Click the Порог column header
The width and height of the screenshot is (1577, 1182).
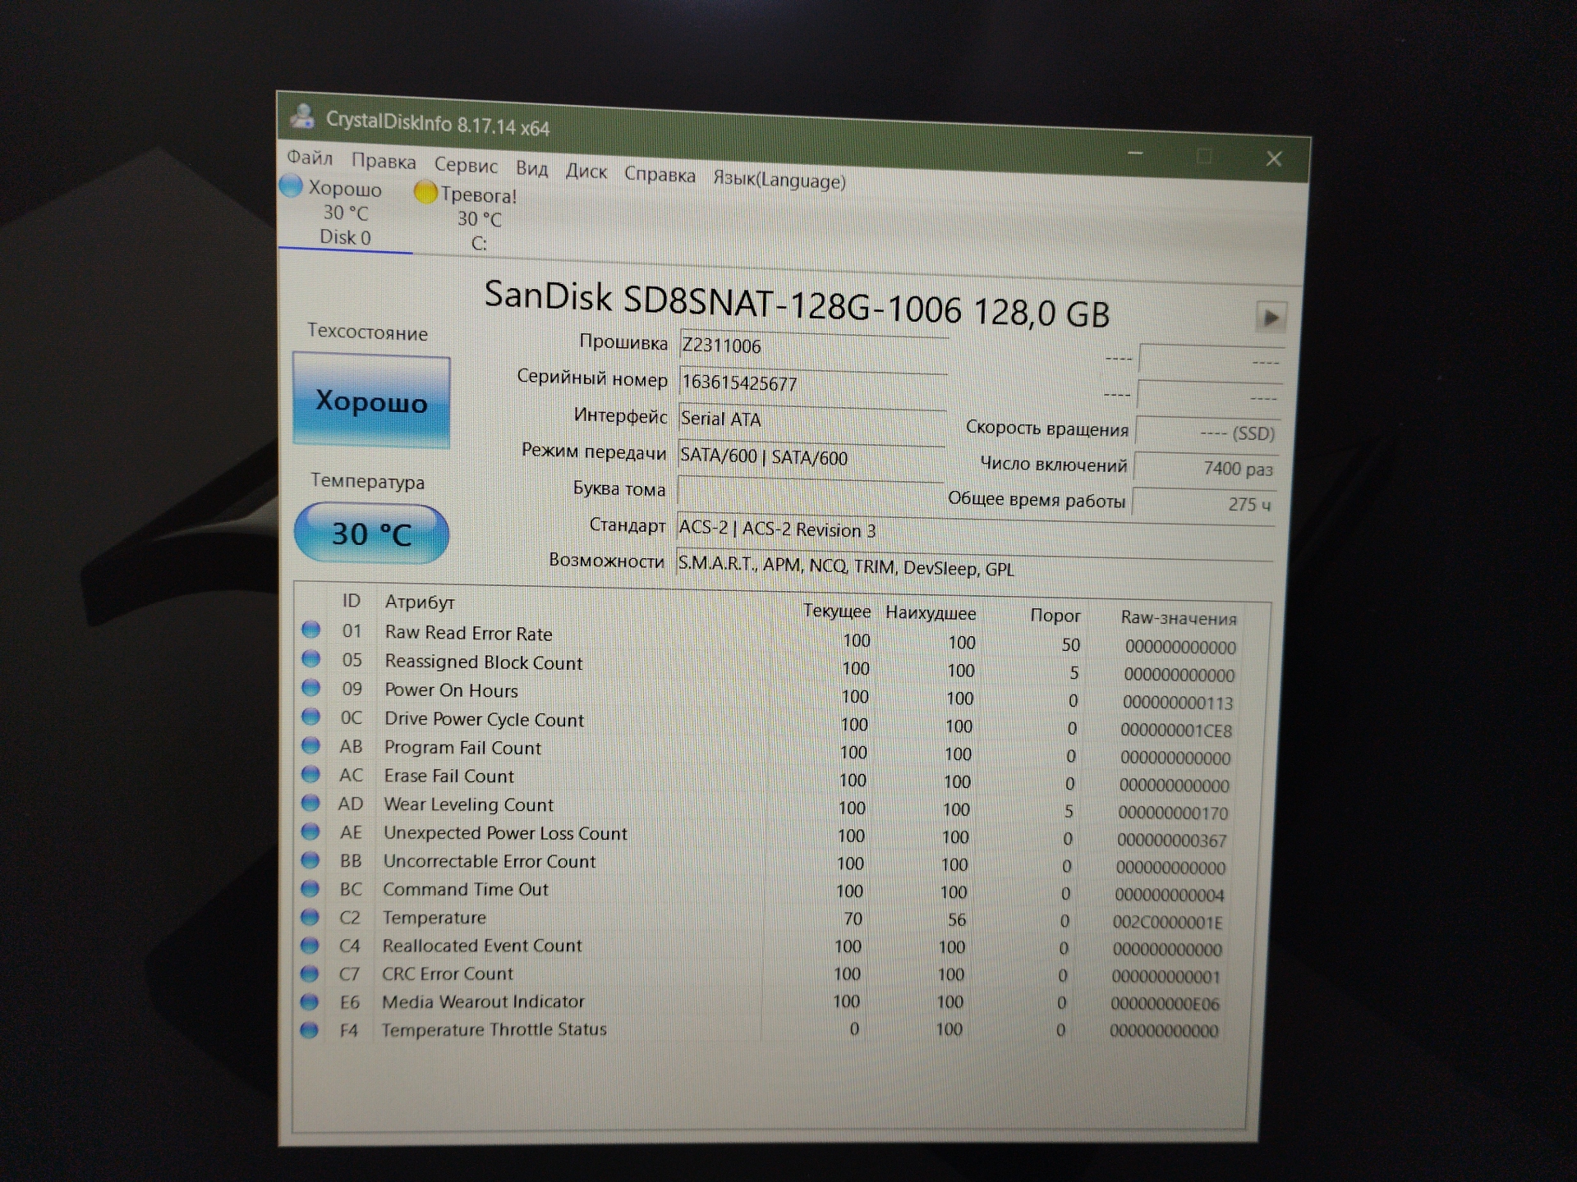[x=1055, y=616]
